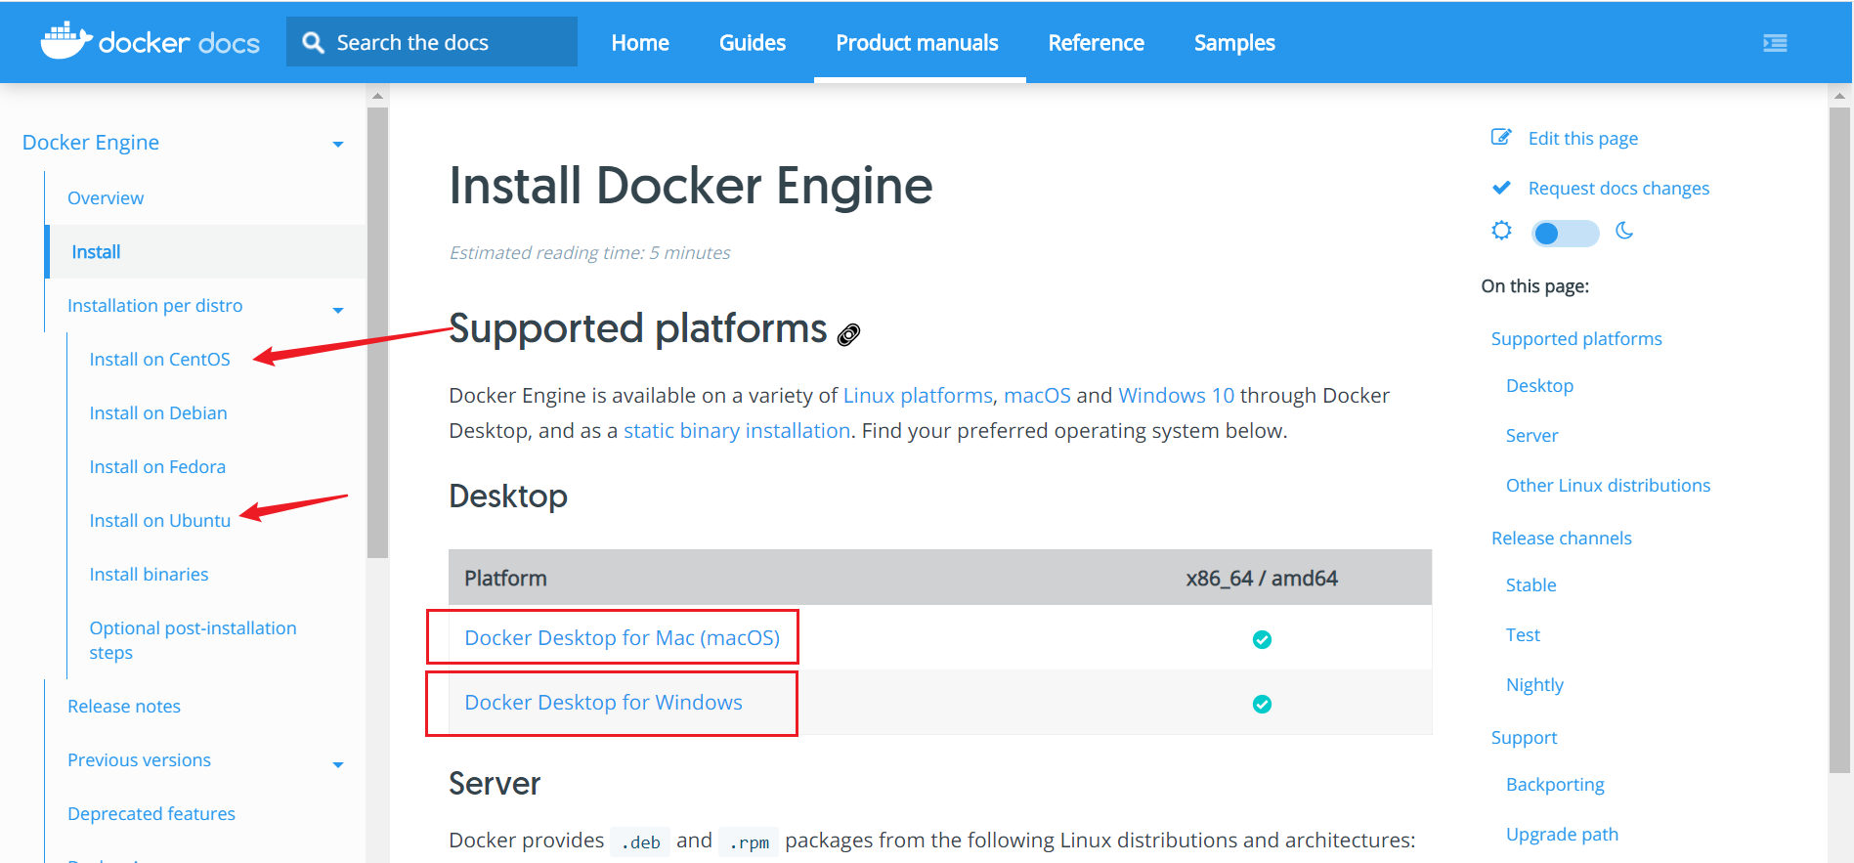Open the Guides nav item

click(753, 43)
